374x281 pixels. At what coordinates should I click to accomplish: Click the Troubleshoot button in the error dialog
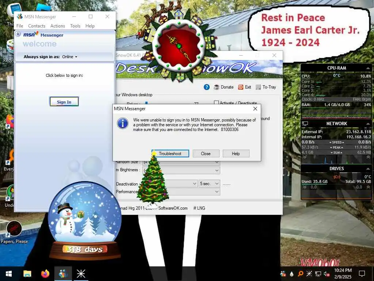[x=170, y=153]
